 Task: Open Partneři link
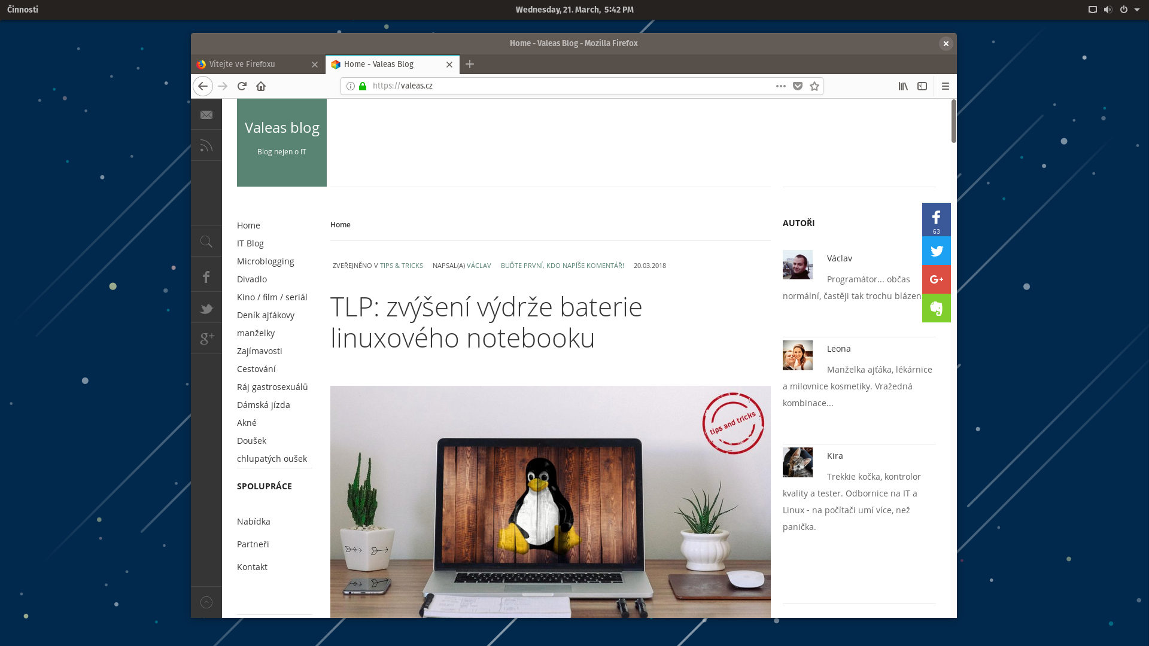coord(253,544)
